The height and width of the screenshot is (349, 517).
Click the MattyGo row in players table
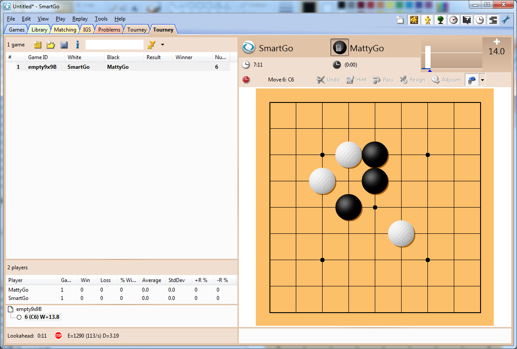pos(121,290)
